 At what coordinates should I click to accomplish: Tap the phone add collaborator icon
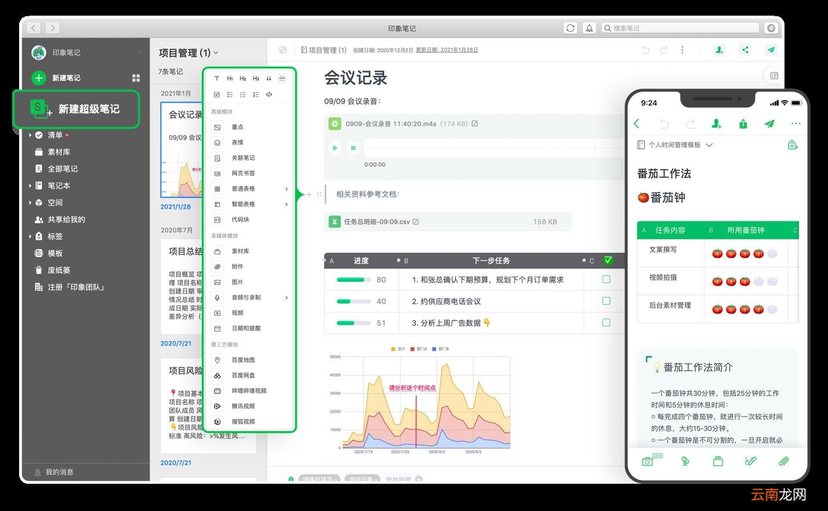click(717, 123)
